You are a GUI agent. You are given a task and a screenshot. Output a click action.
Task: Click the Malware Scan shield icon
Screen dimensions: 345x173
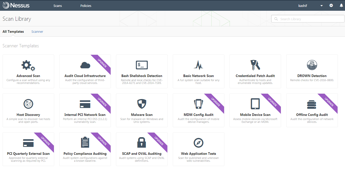click(142, 104)
